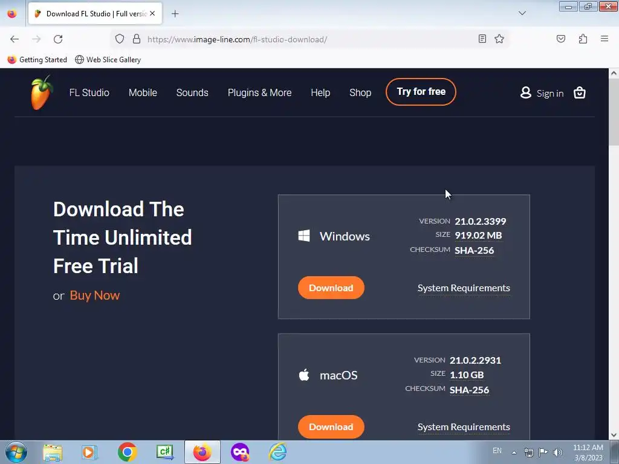Open the FL Studio nav menu
The width and height of the screenshot is (619, 464).
(x=89, y=92)
